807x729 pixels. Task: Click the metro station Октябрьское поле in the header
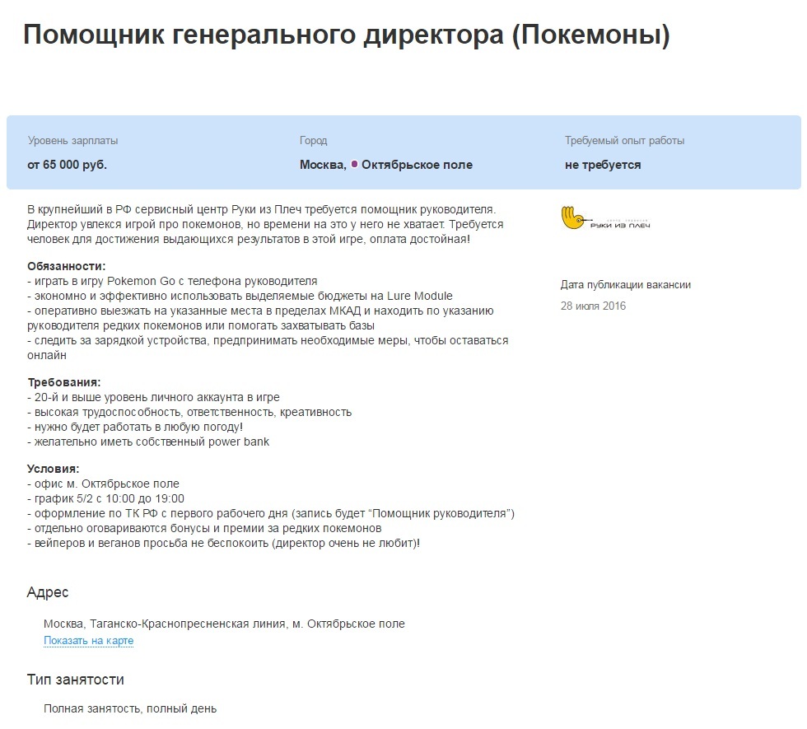[417, 165]
